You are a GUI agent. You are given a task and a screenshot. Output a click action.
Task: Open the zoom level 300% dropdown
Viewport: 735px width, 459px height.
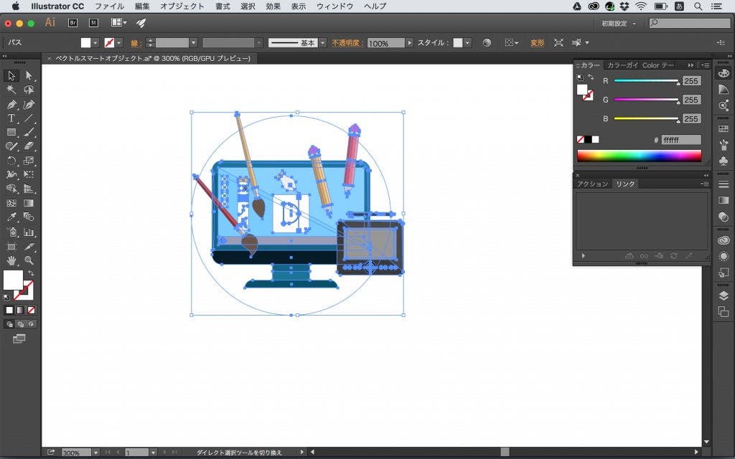95,453
